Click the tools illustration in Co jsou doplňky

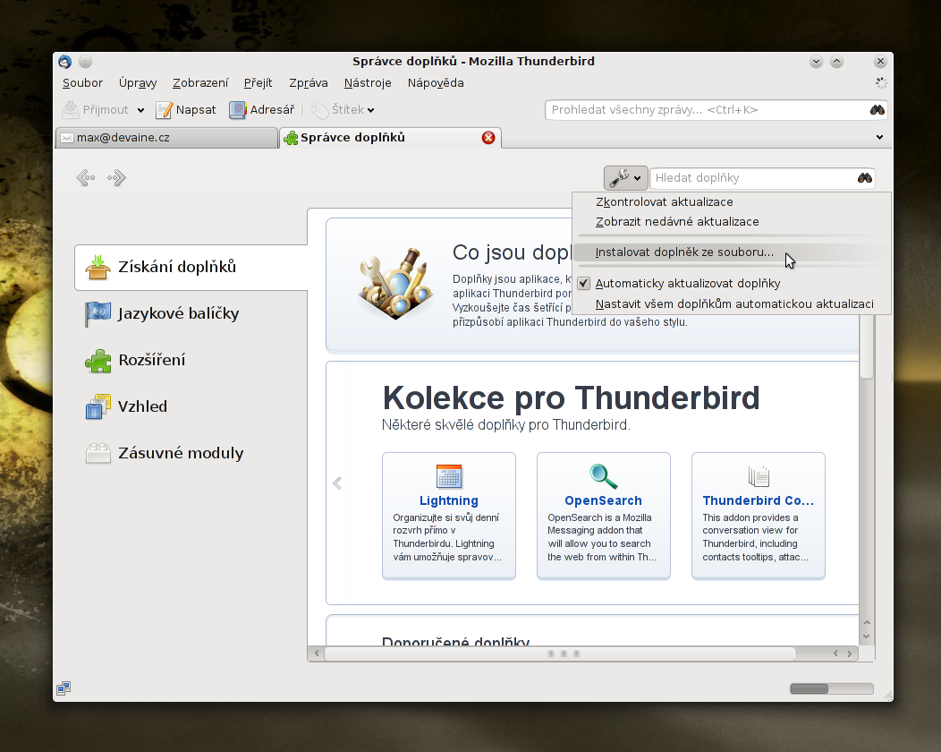click(395, 284)
